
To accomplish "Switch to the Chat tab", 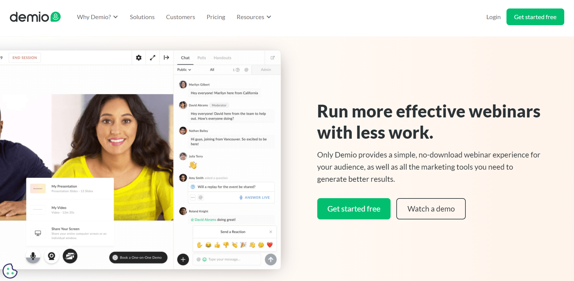I will 185,58.
